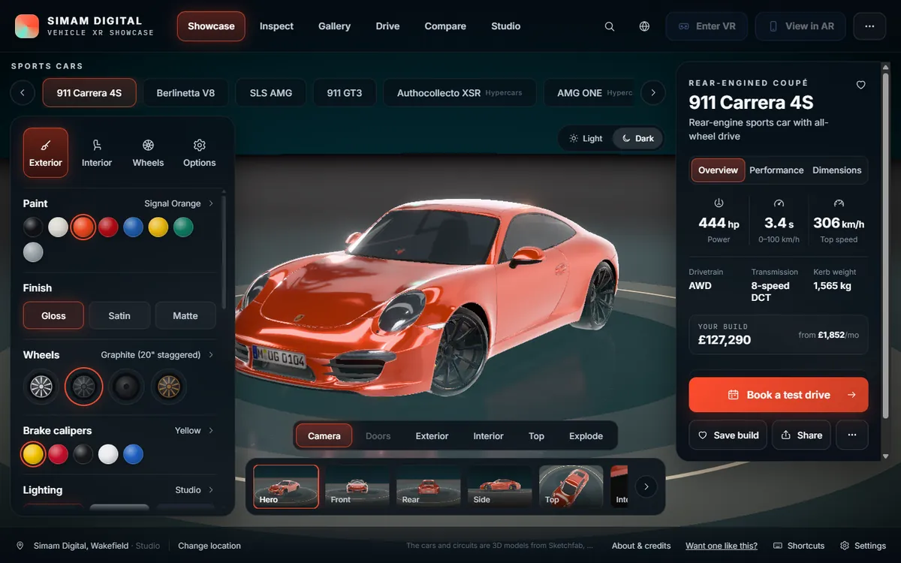Viewport: 901px width, 563px height.
Task: Open the search icon in header
Action: 610,26
